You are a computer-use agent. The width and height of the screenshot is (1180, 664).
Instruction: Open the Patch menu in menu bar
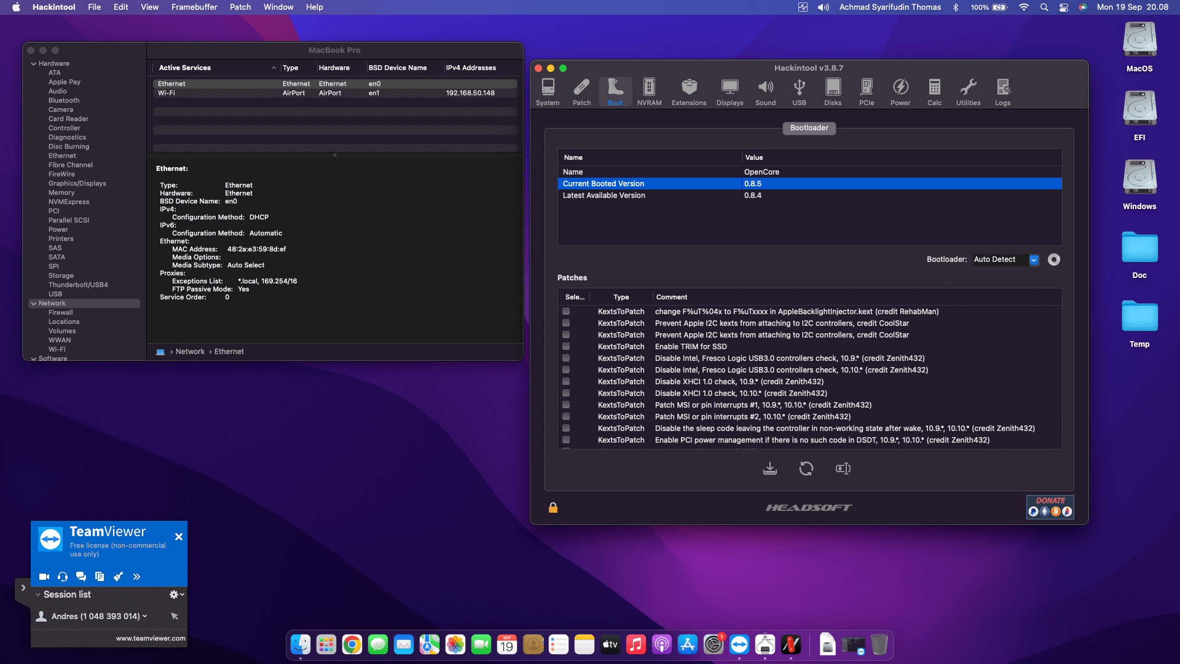(240, 7)
